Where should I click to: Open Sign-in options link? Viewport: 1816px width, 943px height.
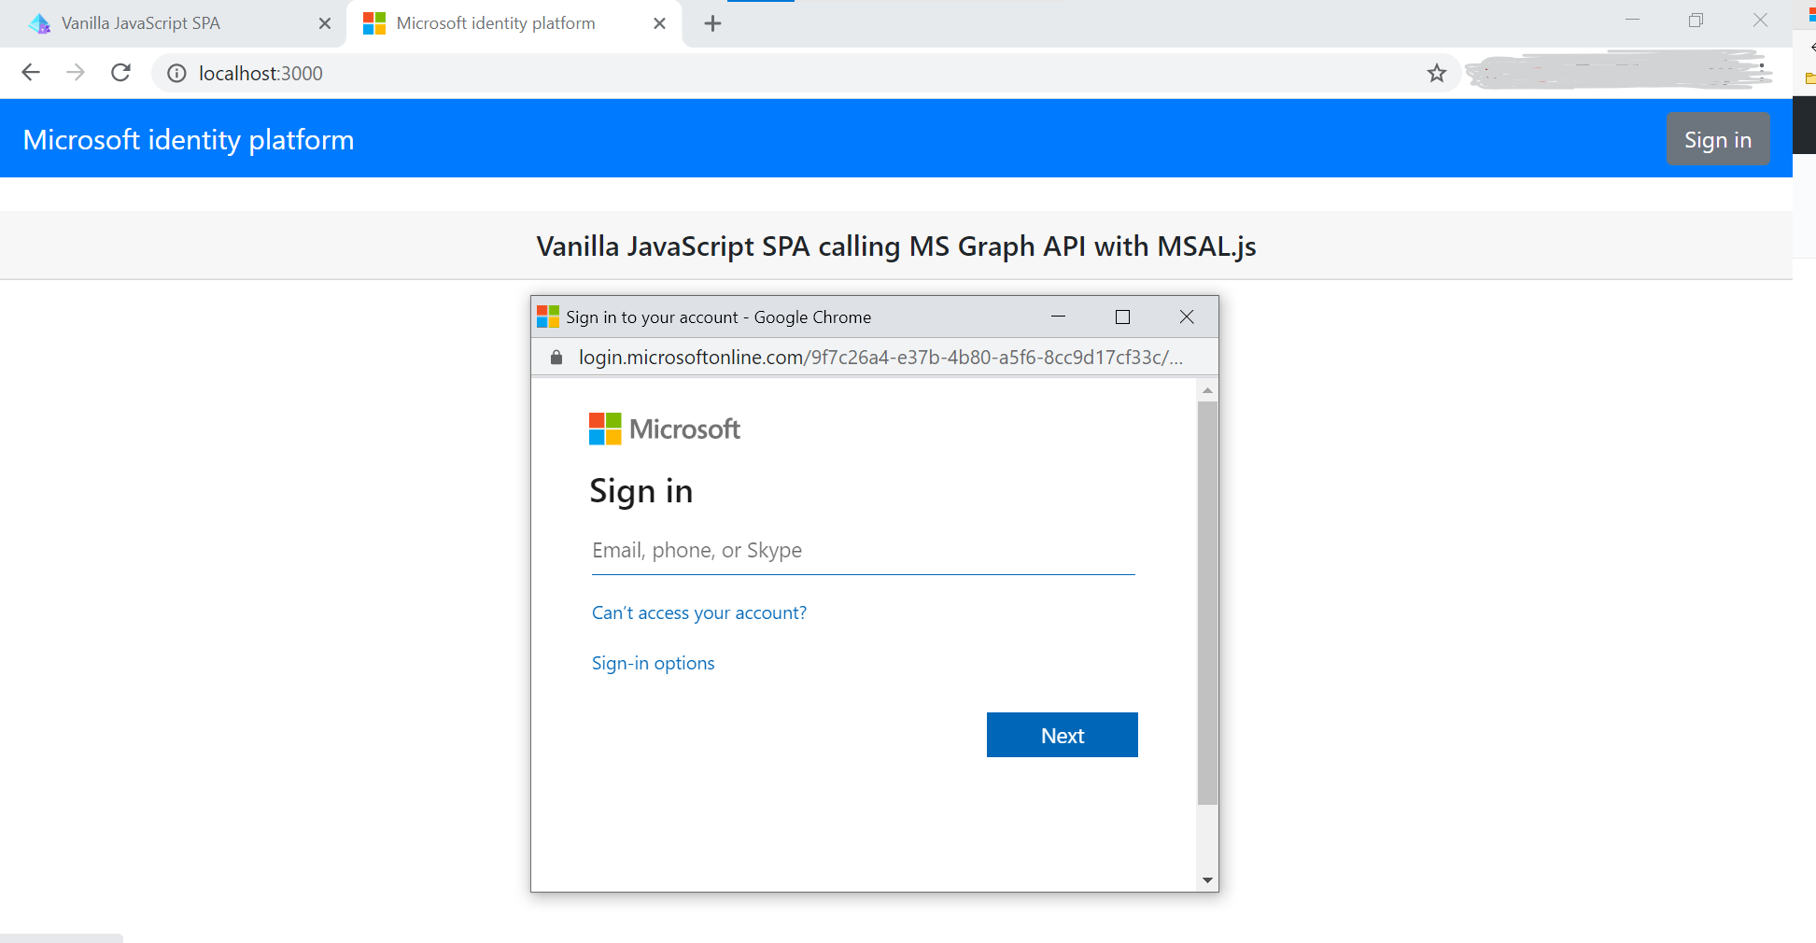click(653, 663)
